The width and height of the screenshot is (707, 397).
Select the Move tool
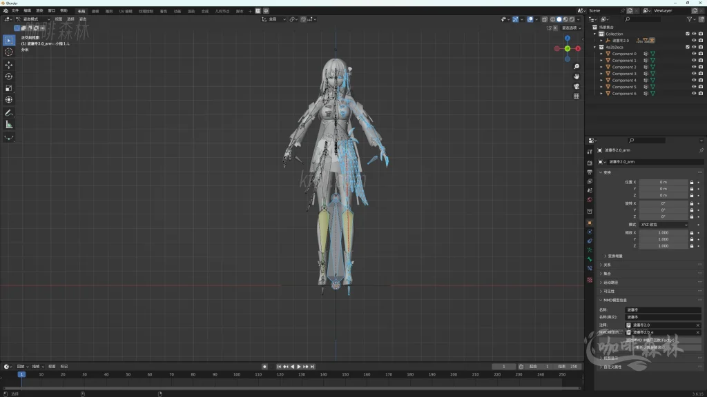tap(8, 65)
